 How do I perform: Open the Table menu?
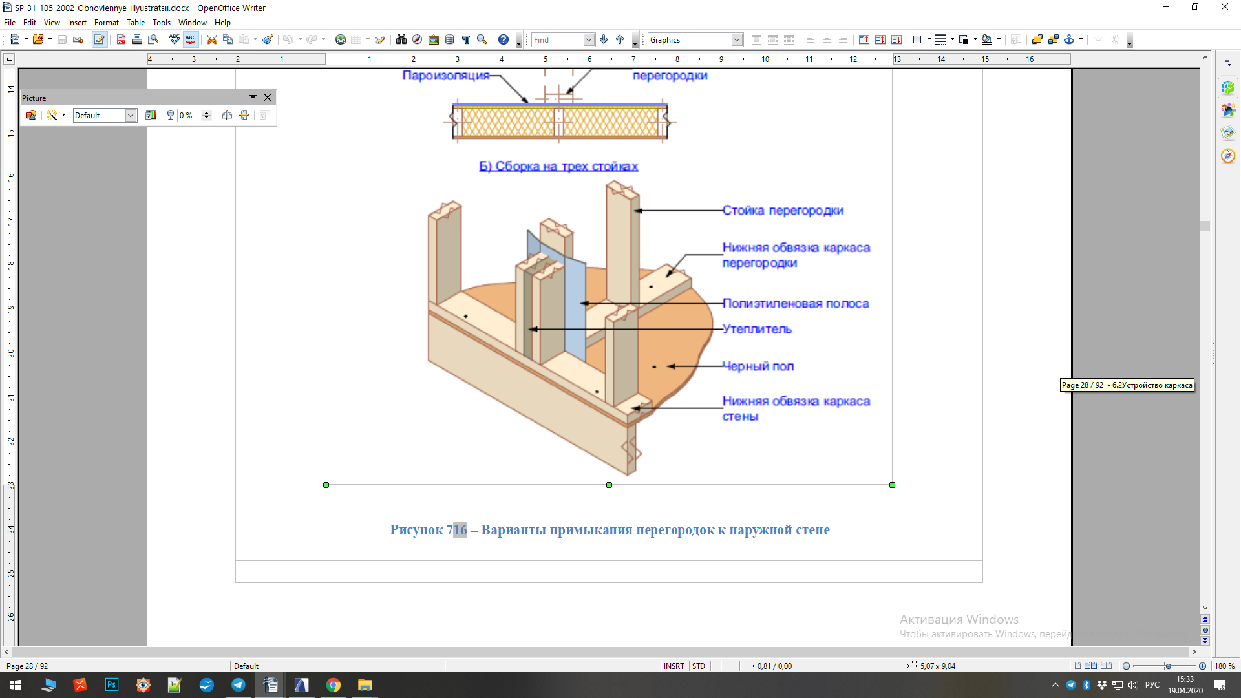pos(136,23)
